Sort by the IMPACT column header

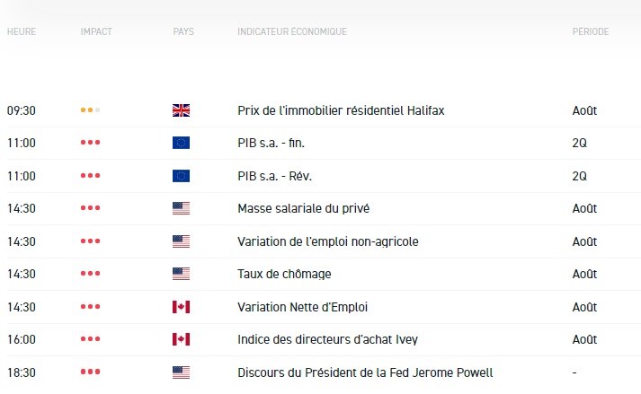[x=96, y=31]
